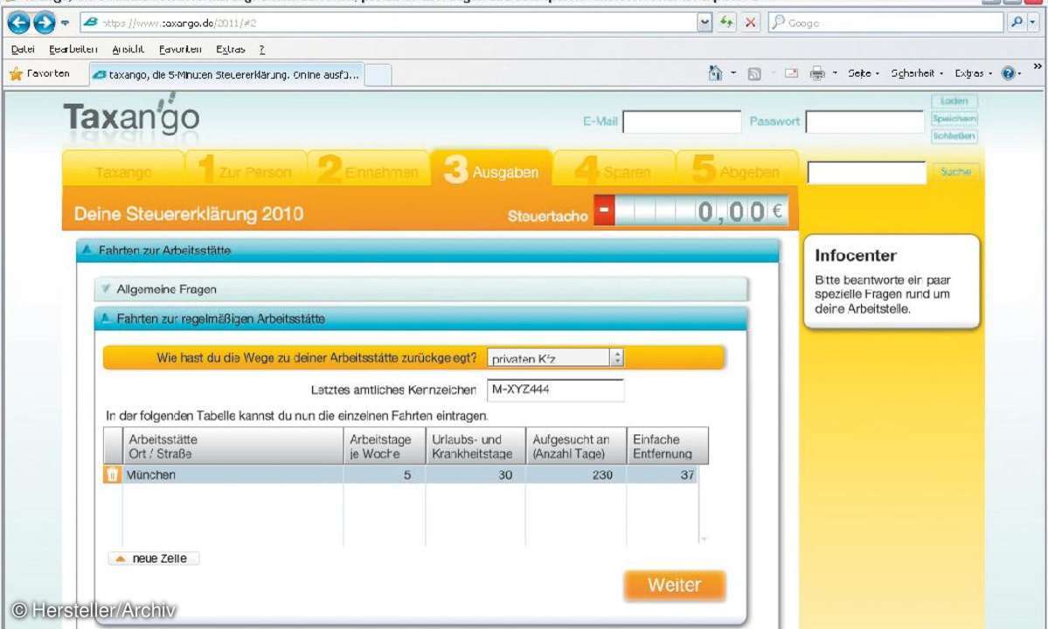Click the Schließen button
The width and height of the screenshot is (1048, 629).
coord(954,135)
